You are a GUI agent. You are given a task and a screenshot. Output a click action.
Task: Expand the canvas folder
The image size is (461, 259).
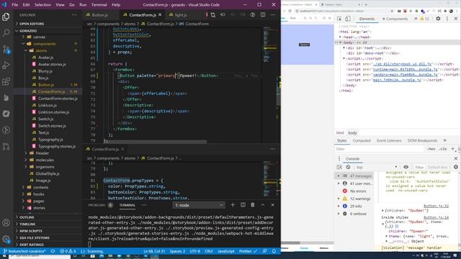[39, 37]
